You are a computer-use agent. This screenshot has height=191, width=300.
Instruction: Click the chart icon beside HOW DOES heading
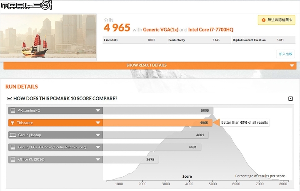9,99
